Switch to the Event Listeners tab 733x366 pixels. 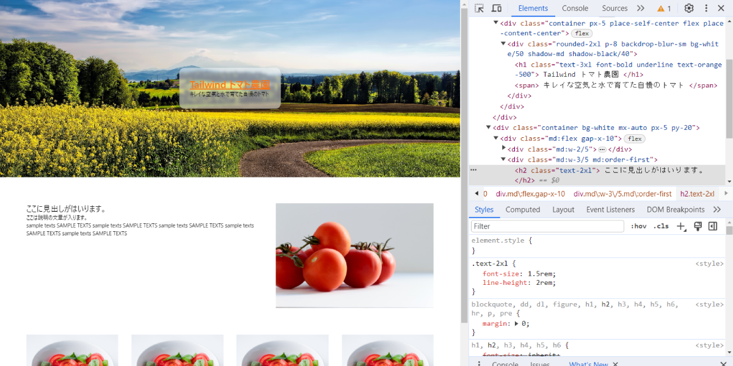pos(611,210)
